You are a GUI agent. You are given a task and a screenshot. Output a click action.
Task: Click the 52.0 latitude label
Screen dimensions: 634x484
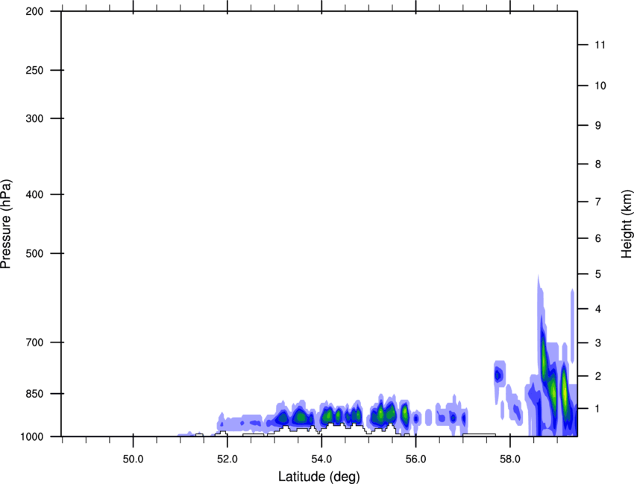pos(227,459)
